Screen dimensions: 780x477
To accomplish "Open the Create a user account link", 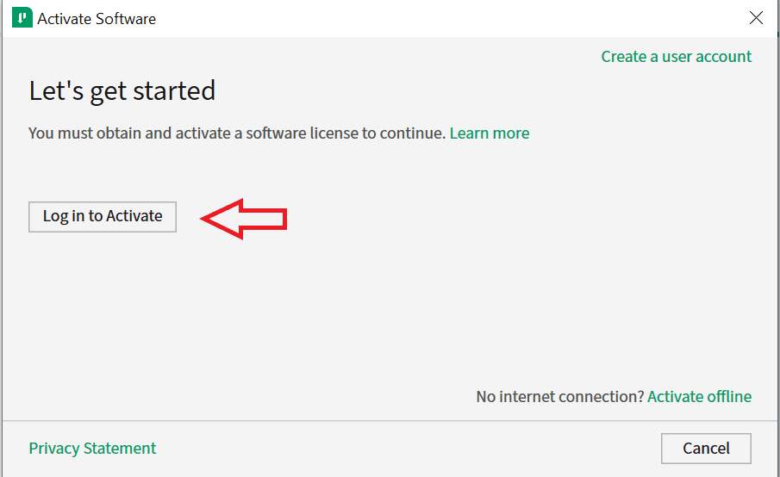I will pos(676,57).
